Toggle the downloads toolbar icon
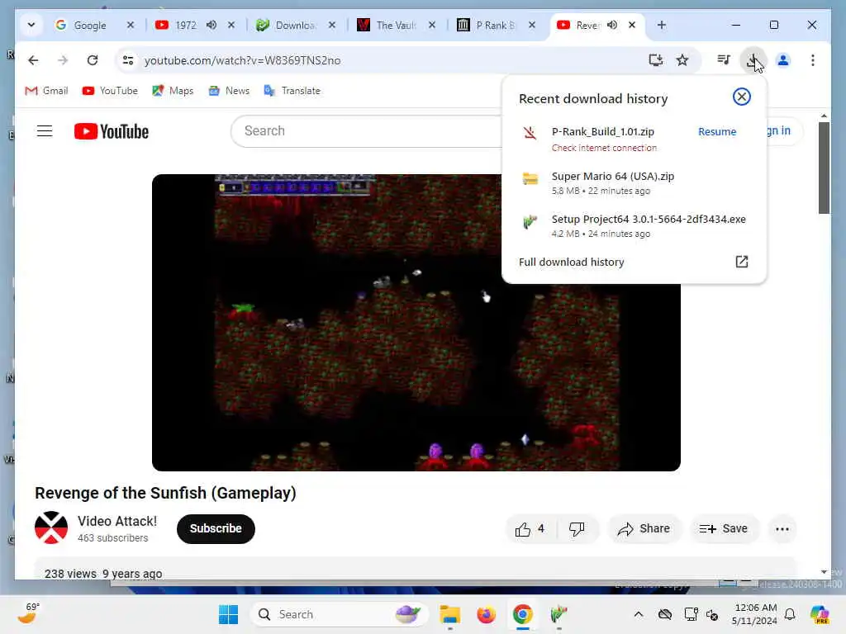 point(752,59)
